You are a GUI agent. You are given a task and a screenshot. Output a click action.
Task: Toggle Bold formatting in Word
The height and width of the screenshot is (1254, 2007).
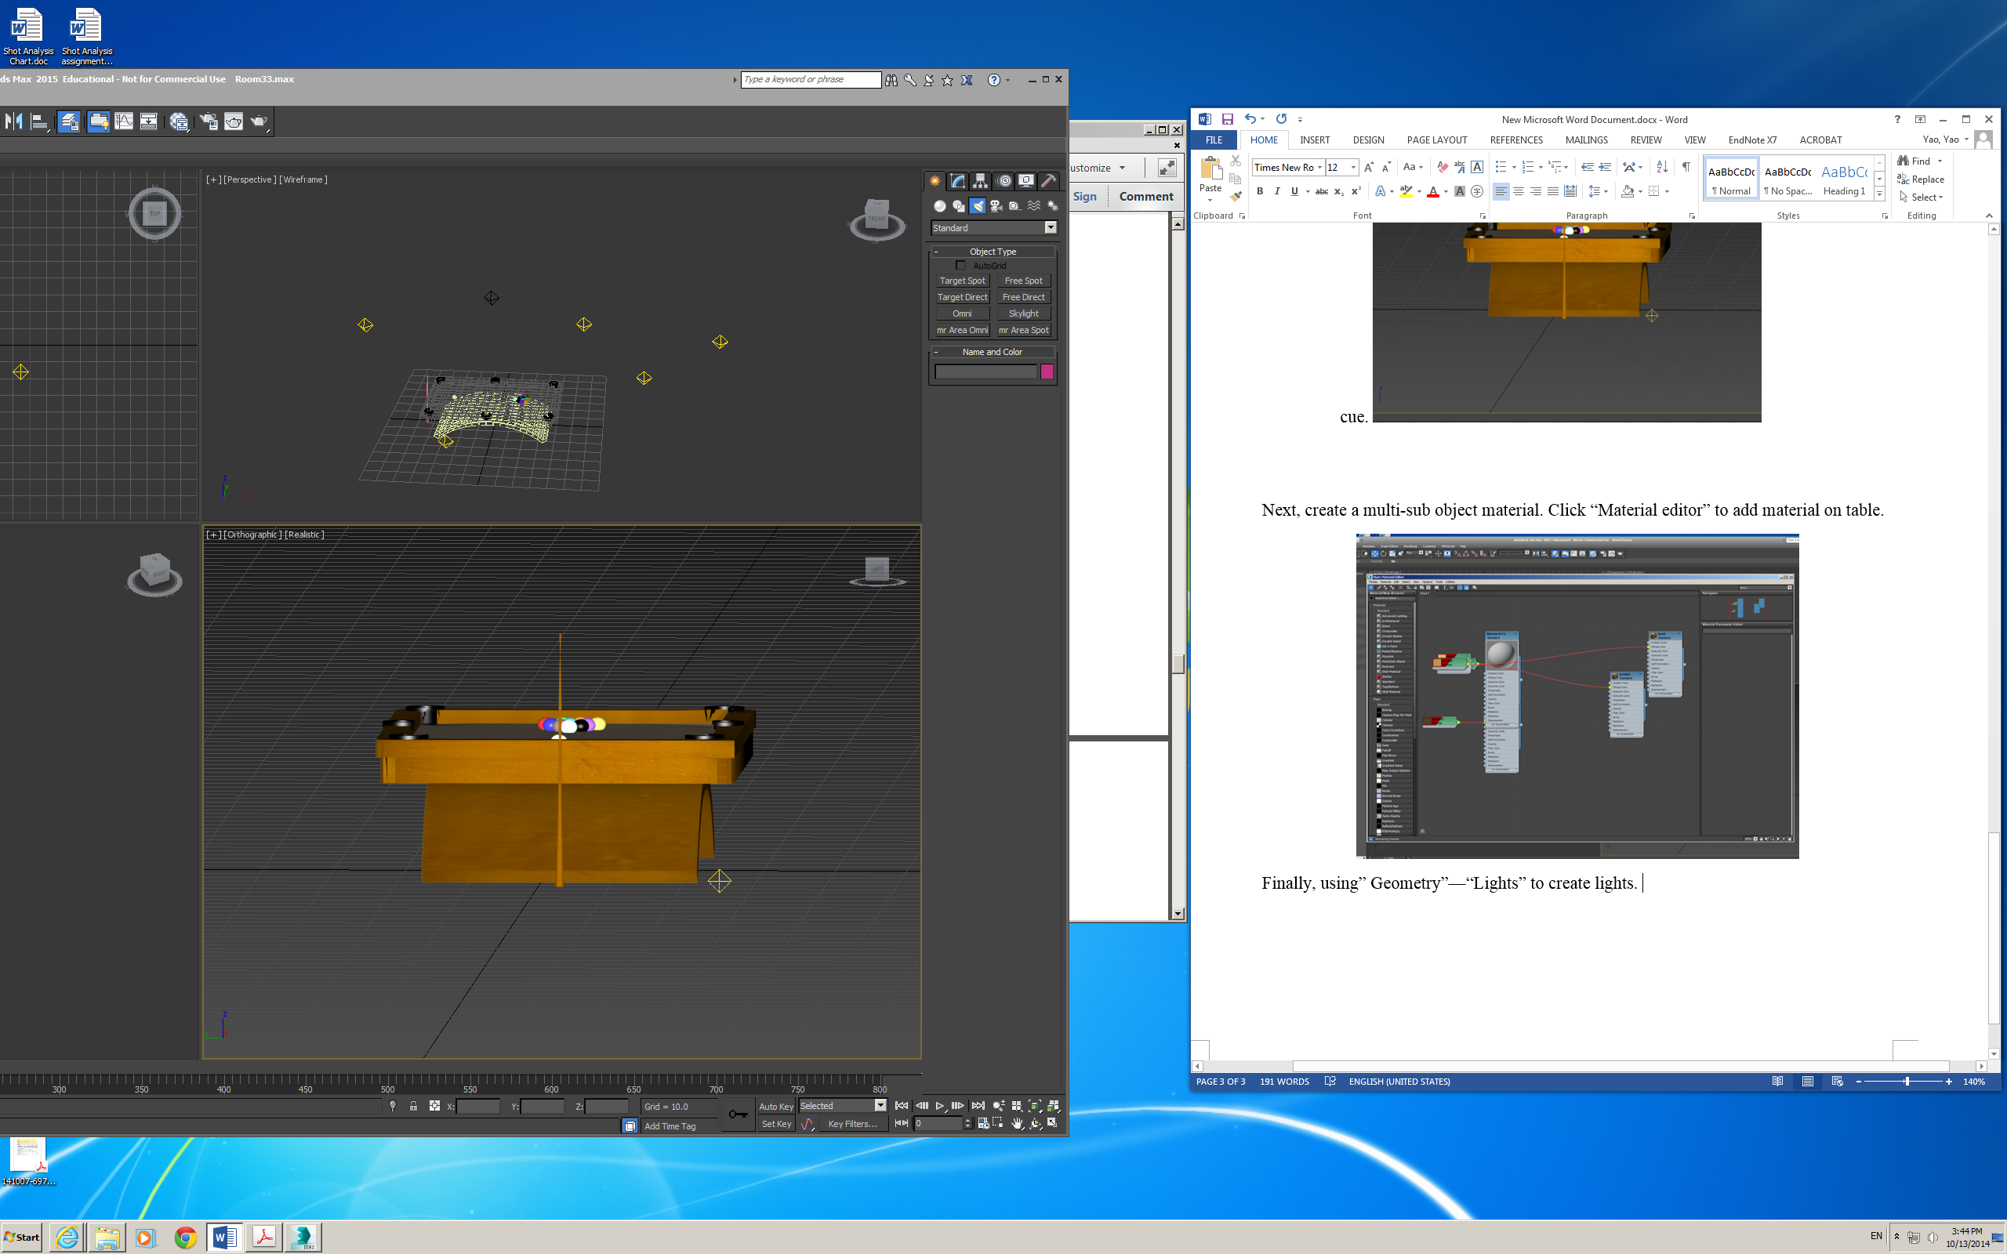coord(1260,191)
